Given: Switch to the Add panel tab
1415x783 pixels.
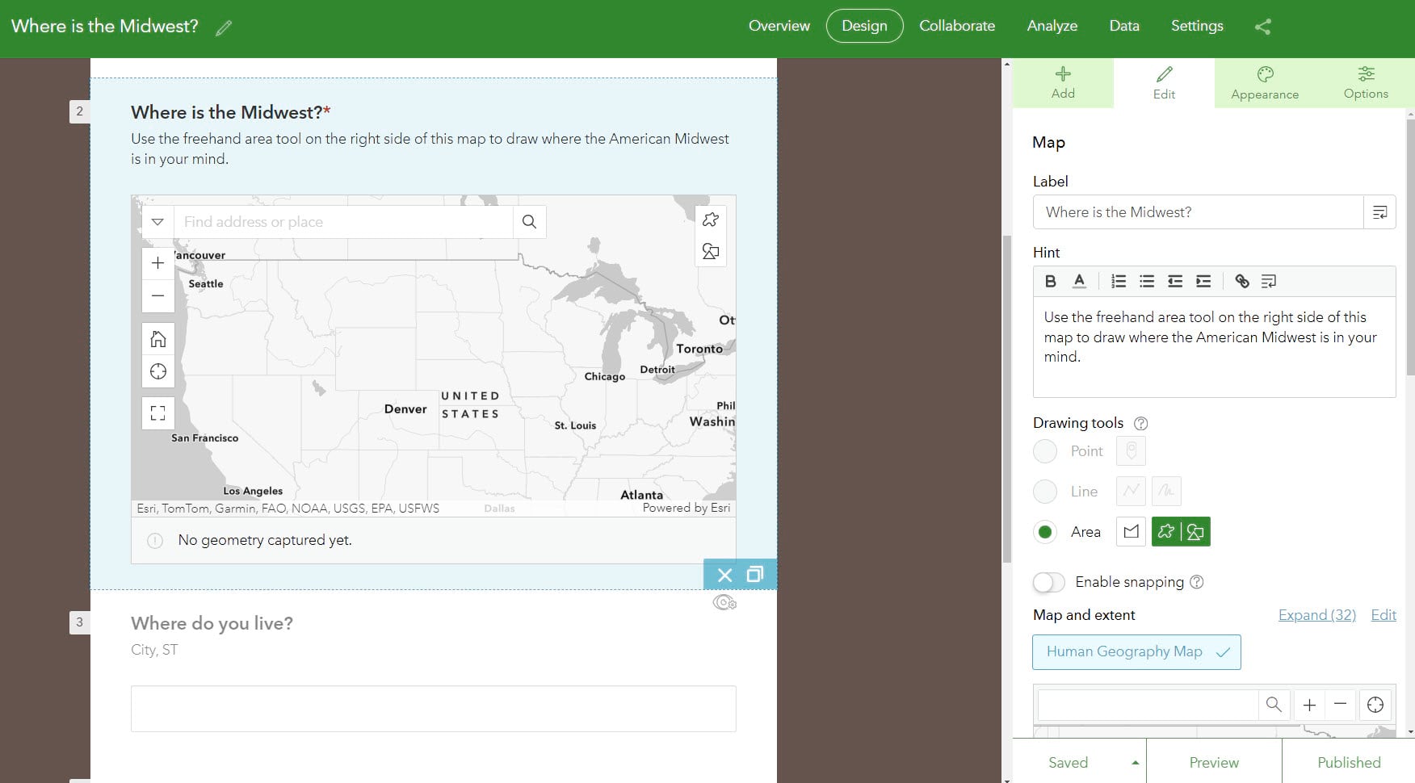Looking at the screenshot, I should click(x=1063, y=83).
